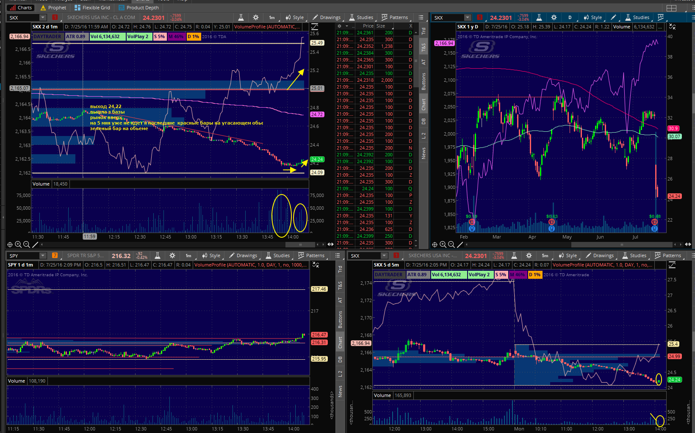Open Studies menu in top-left chart
The width and height of the screenshot is (695, 433).
click(x=361, y=17)
